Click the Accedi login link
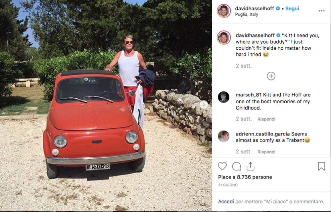The height and width of the screenshot is (212, 331). tap(226, 201)
